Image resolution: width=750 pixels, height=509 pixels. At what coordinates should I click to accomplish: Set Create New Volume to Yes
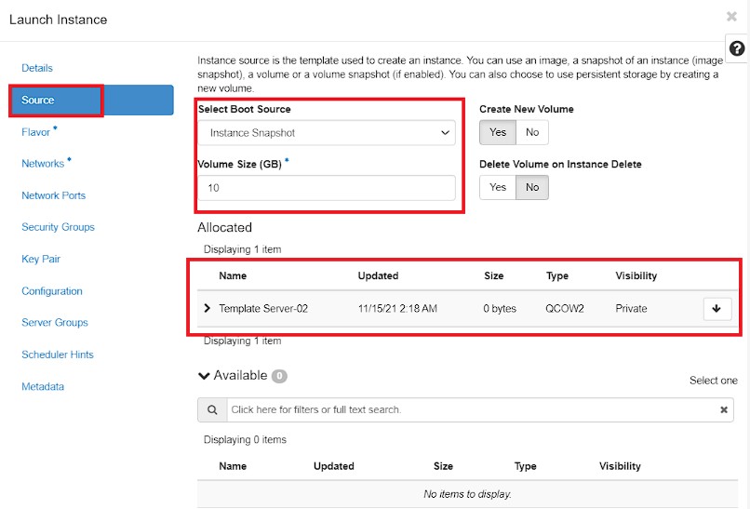(x=498, y=132)
